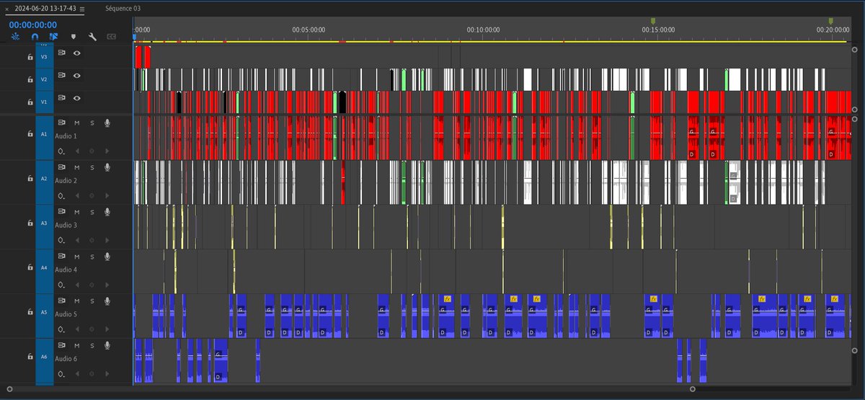
Task: Toggle sync lock for Audio 1
Action: [62, 123]
